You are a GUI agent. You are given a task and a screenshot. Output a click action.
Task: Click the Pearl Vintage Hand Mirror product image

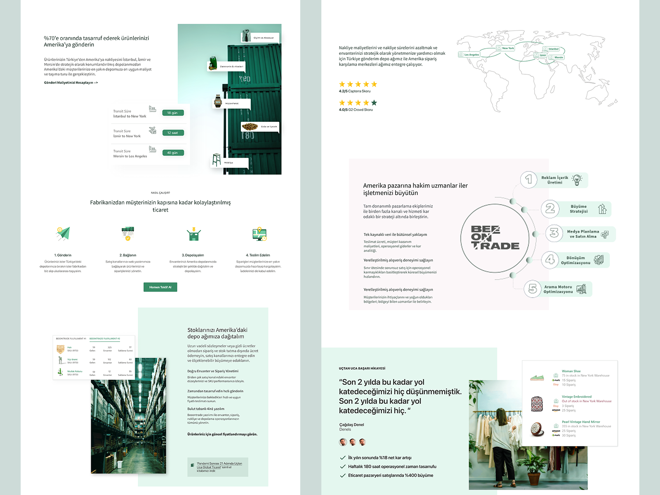tap(537, 429)
